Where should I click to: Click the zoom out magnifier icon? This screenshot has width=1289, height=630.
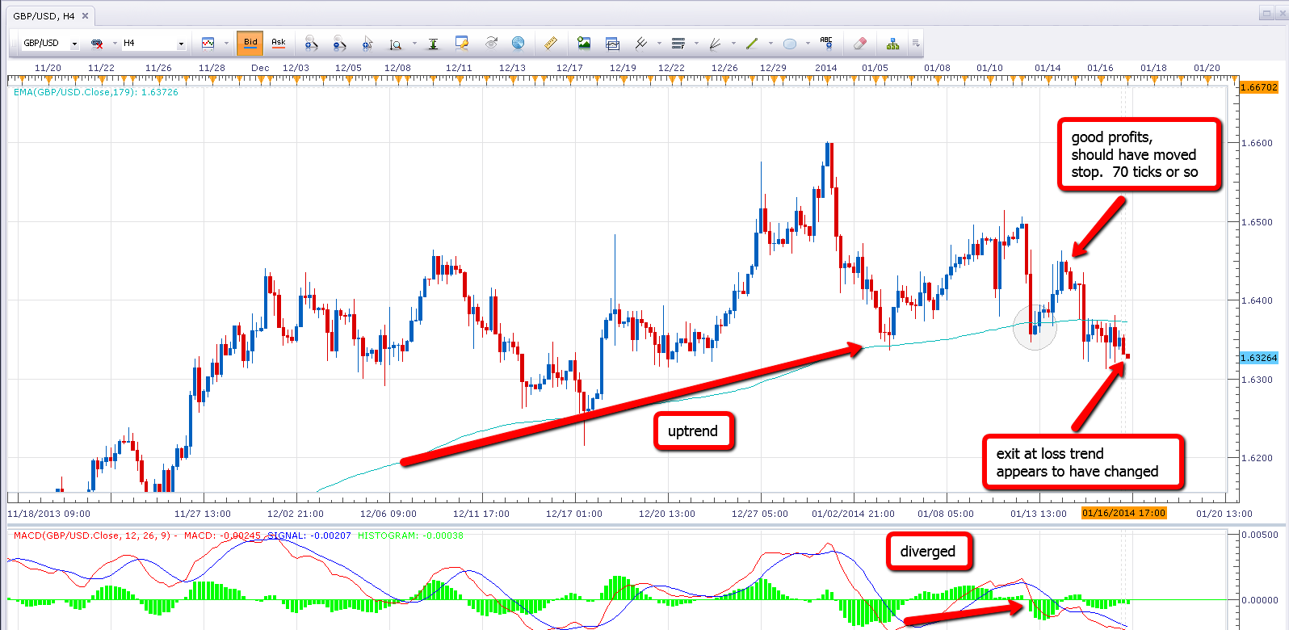[339, 43]
